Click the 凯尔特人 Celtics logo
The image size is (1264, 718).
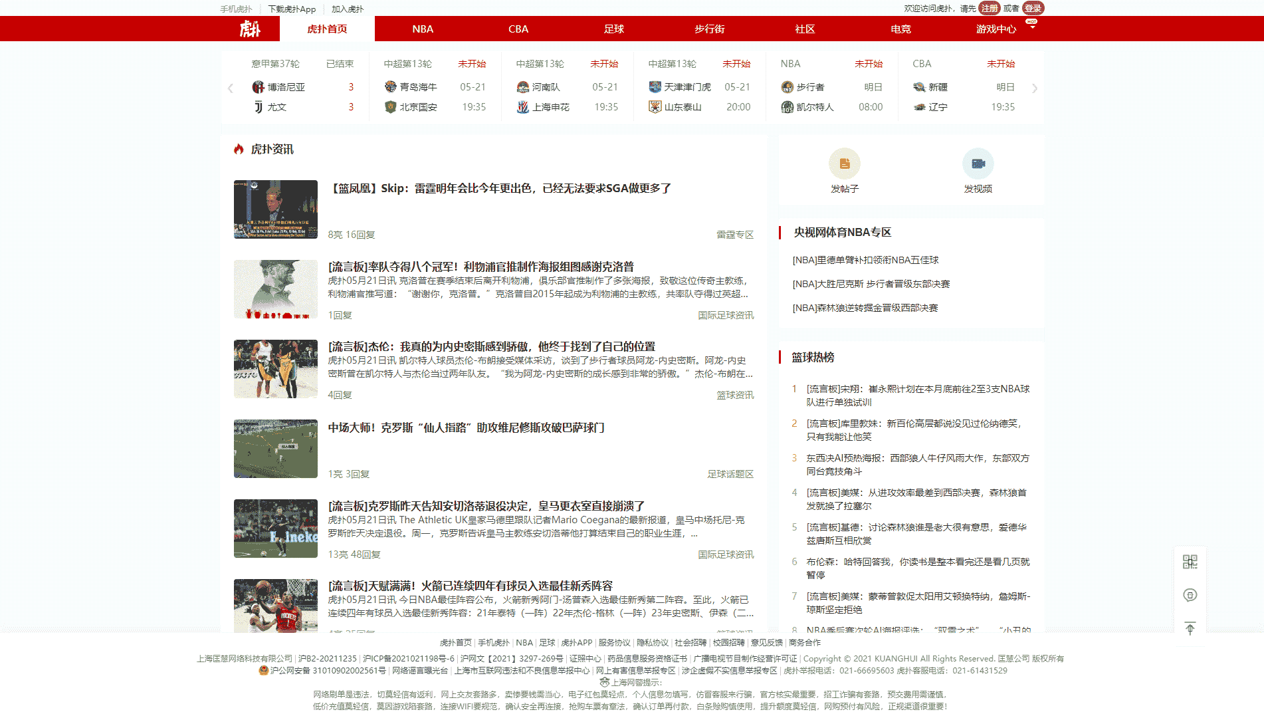(x=787, y=107)
